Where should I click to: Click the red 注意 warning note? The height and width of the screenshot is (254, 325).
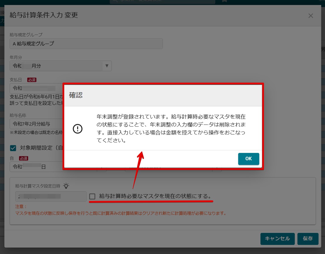[x=121, y=210]
